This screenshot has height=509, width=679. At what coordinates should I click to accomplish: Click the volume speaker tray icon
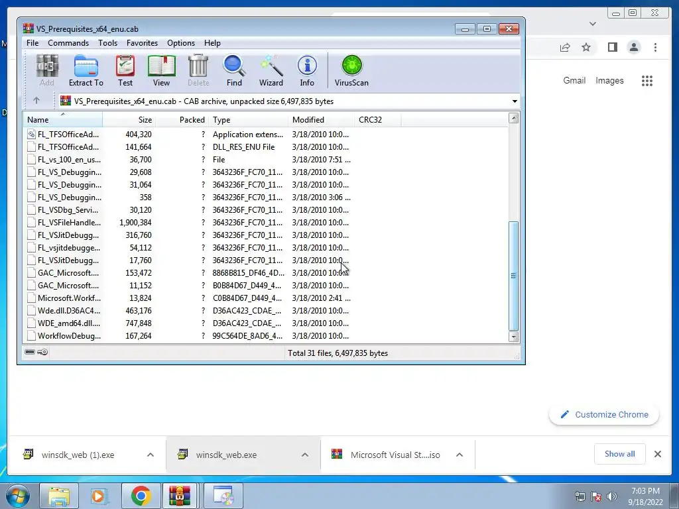click(612, 496)
